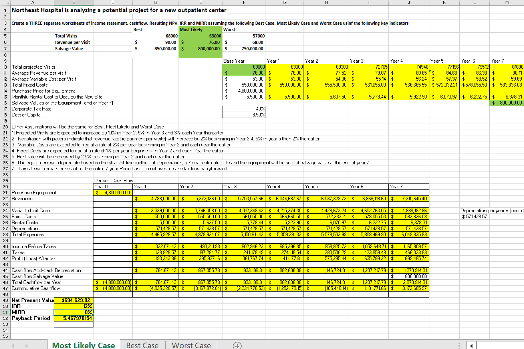Select column F header

244,3
